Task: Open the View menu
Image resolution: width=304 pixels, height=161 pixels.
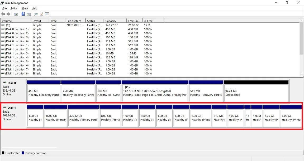Action: pyautogui.click(x=25, y=8)
